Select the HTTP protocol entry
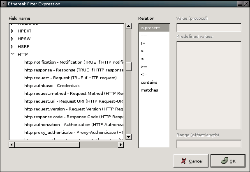This screenshot has width=250, height=172. click(23, 55)
